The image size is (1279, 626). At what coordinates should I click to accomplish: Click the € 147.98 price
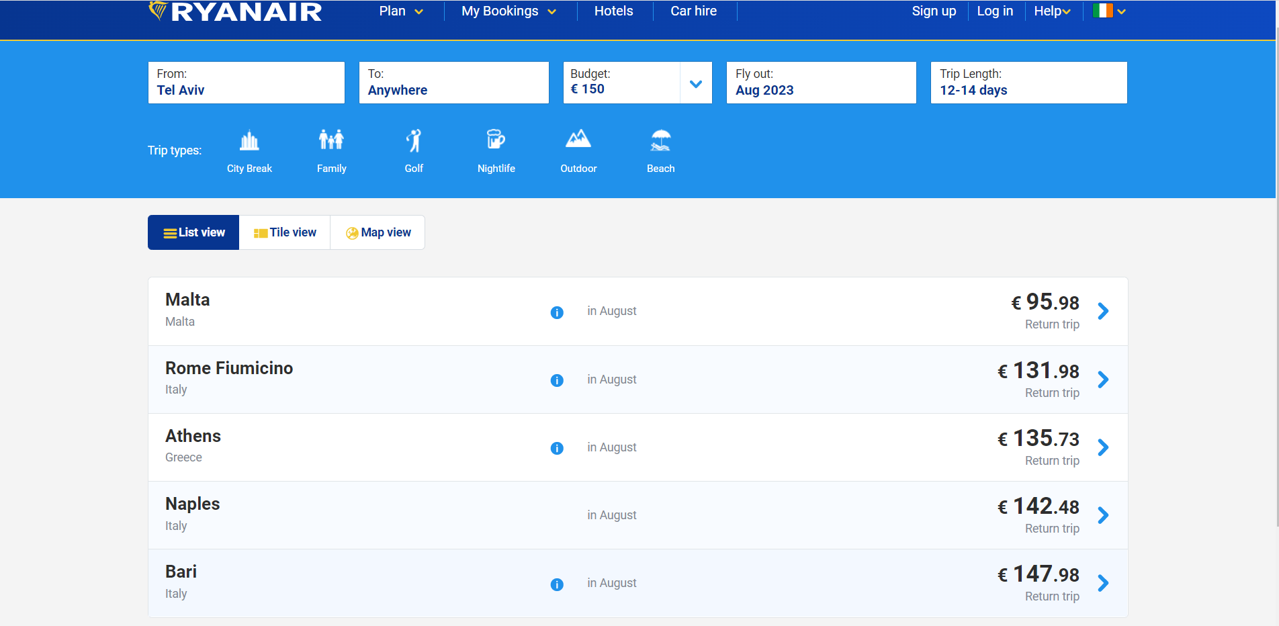1039,574
